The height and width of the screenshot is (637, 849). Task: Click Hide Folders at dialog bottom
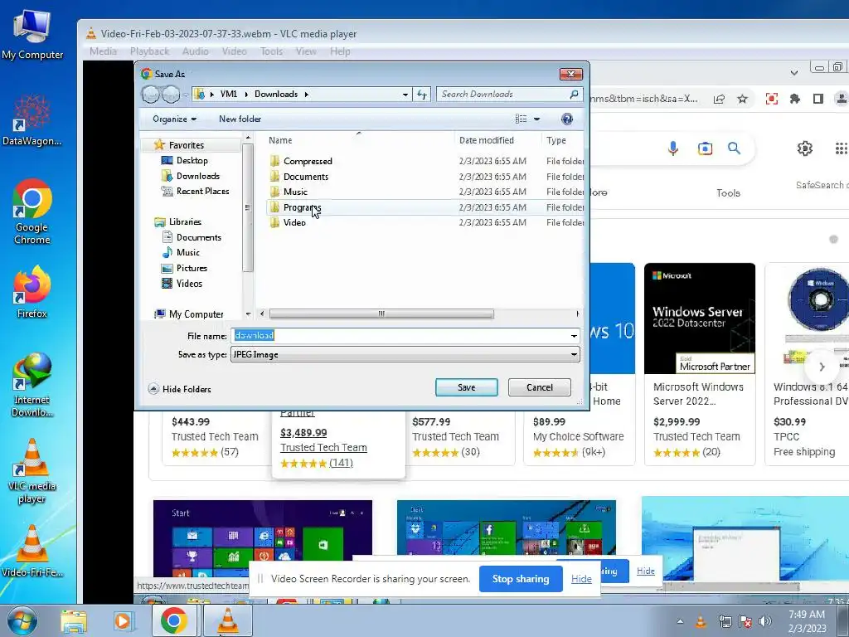pyautogui.click(x=179, y=389)
